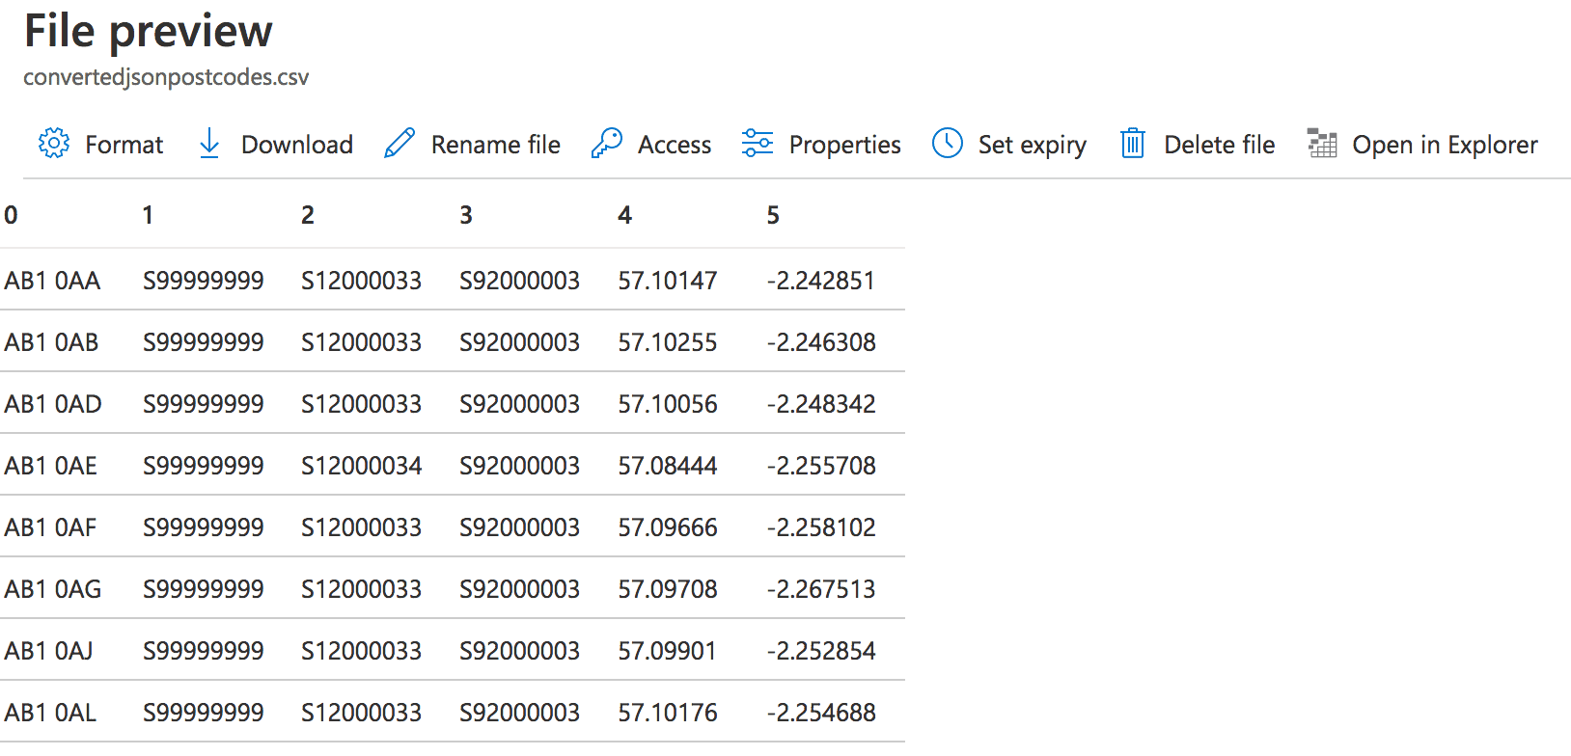Click the Access key icon

606,144
